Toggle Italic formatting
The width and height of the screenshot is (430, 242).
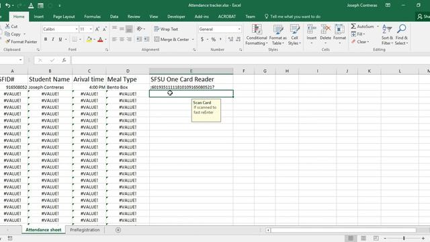pos(53,39)
